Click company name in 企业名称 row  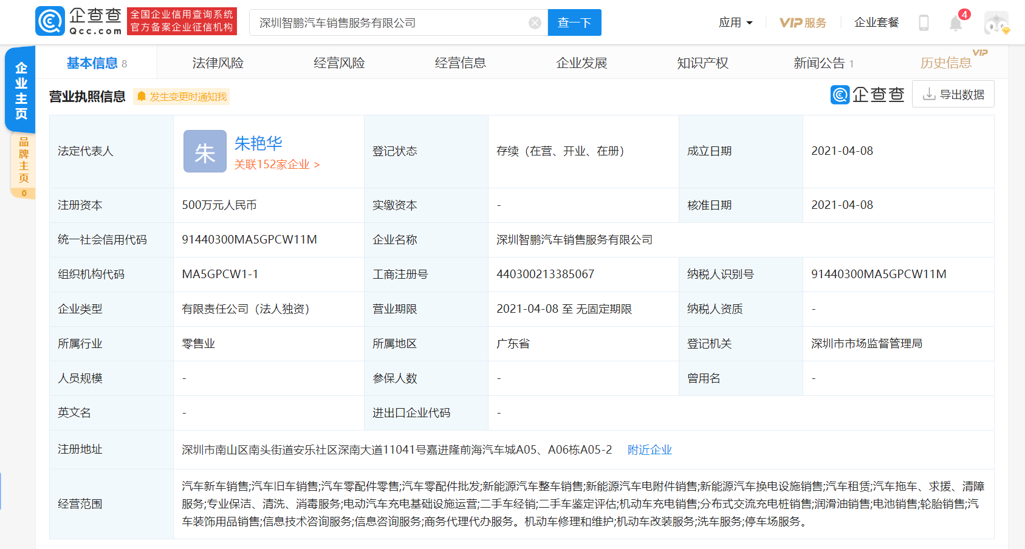[574, 239]
